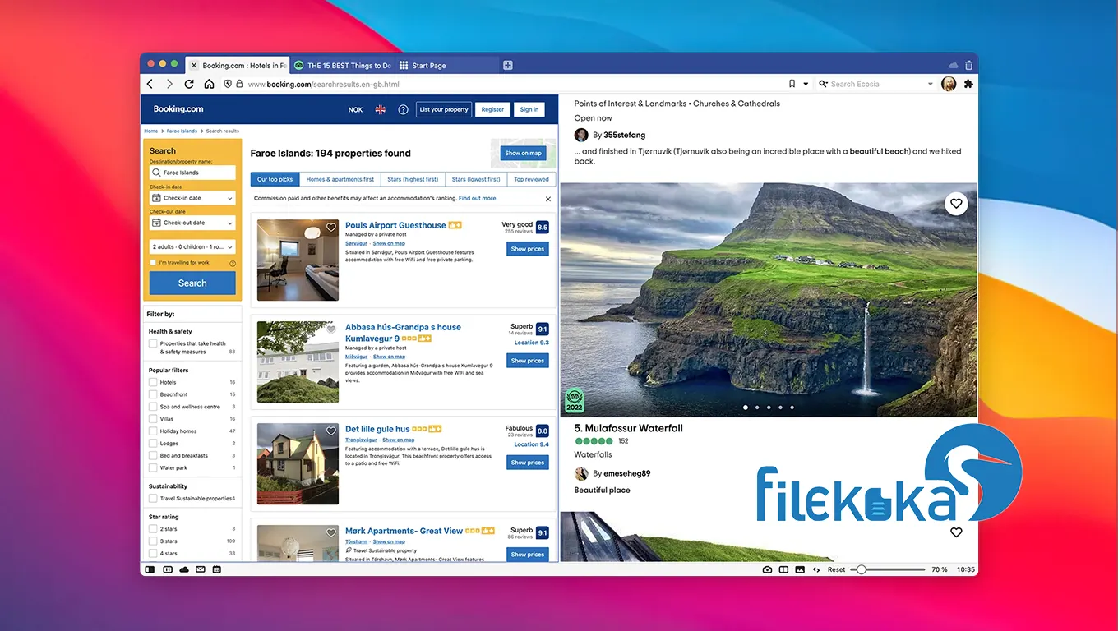Switch to 'THE 15 BEST Things' tab
The image size is (1118, 631).
[341, 65]
